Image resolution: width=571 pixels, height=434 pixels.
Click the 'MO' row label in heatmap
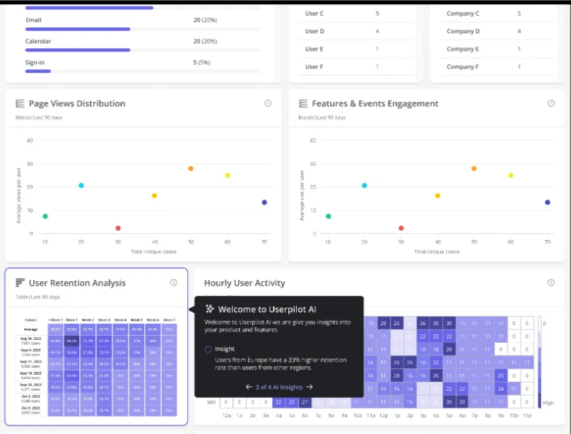(x=211, y=402)
